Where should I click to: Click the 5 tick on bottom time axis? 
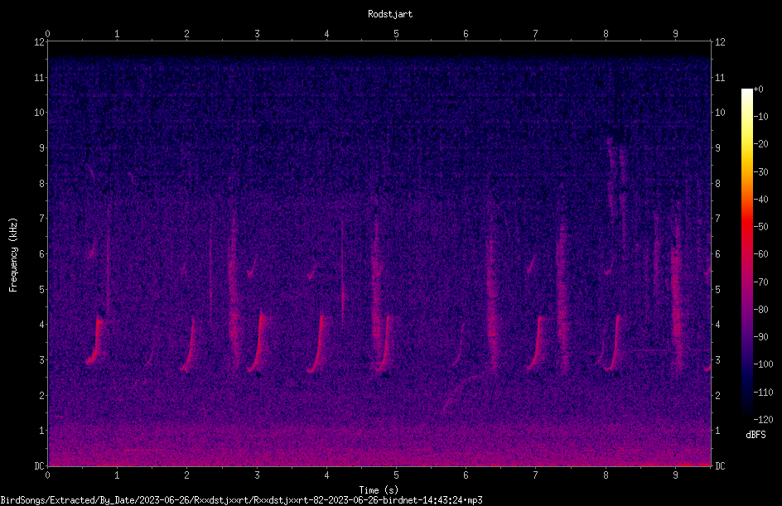[396, 475]
